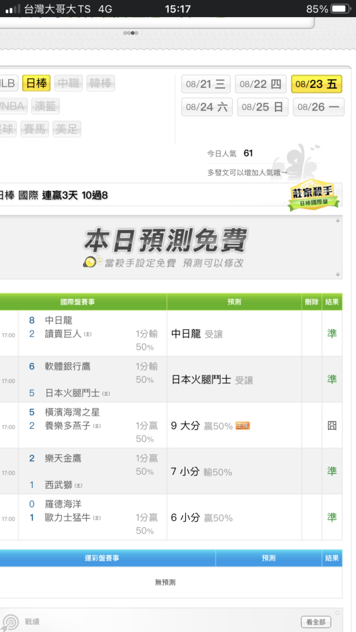Select the 韓棒 league filter
The image size is (356, 632).
click(101, 83)
